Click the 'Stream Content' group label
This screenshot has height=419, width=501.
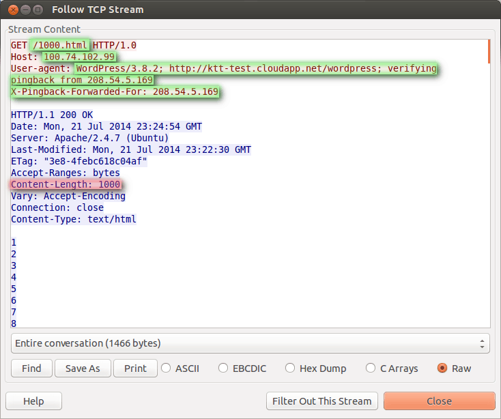coord(44,29)
